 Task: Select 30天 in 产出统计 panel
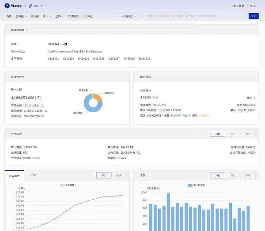248,134
